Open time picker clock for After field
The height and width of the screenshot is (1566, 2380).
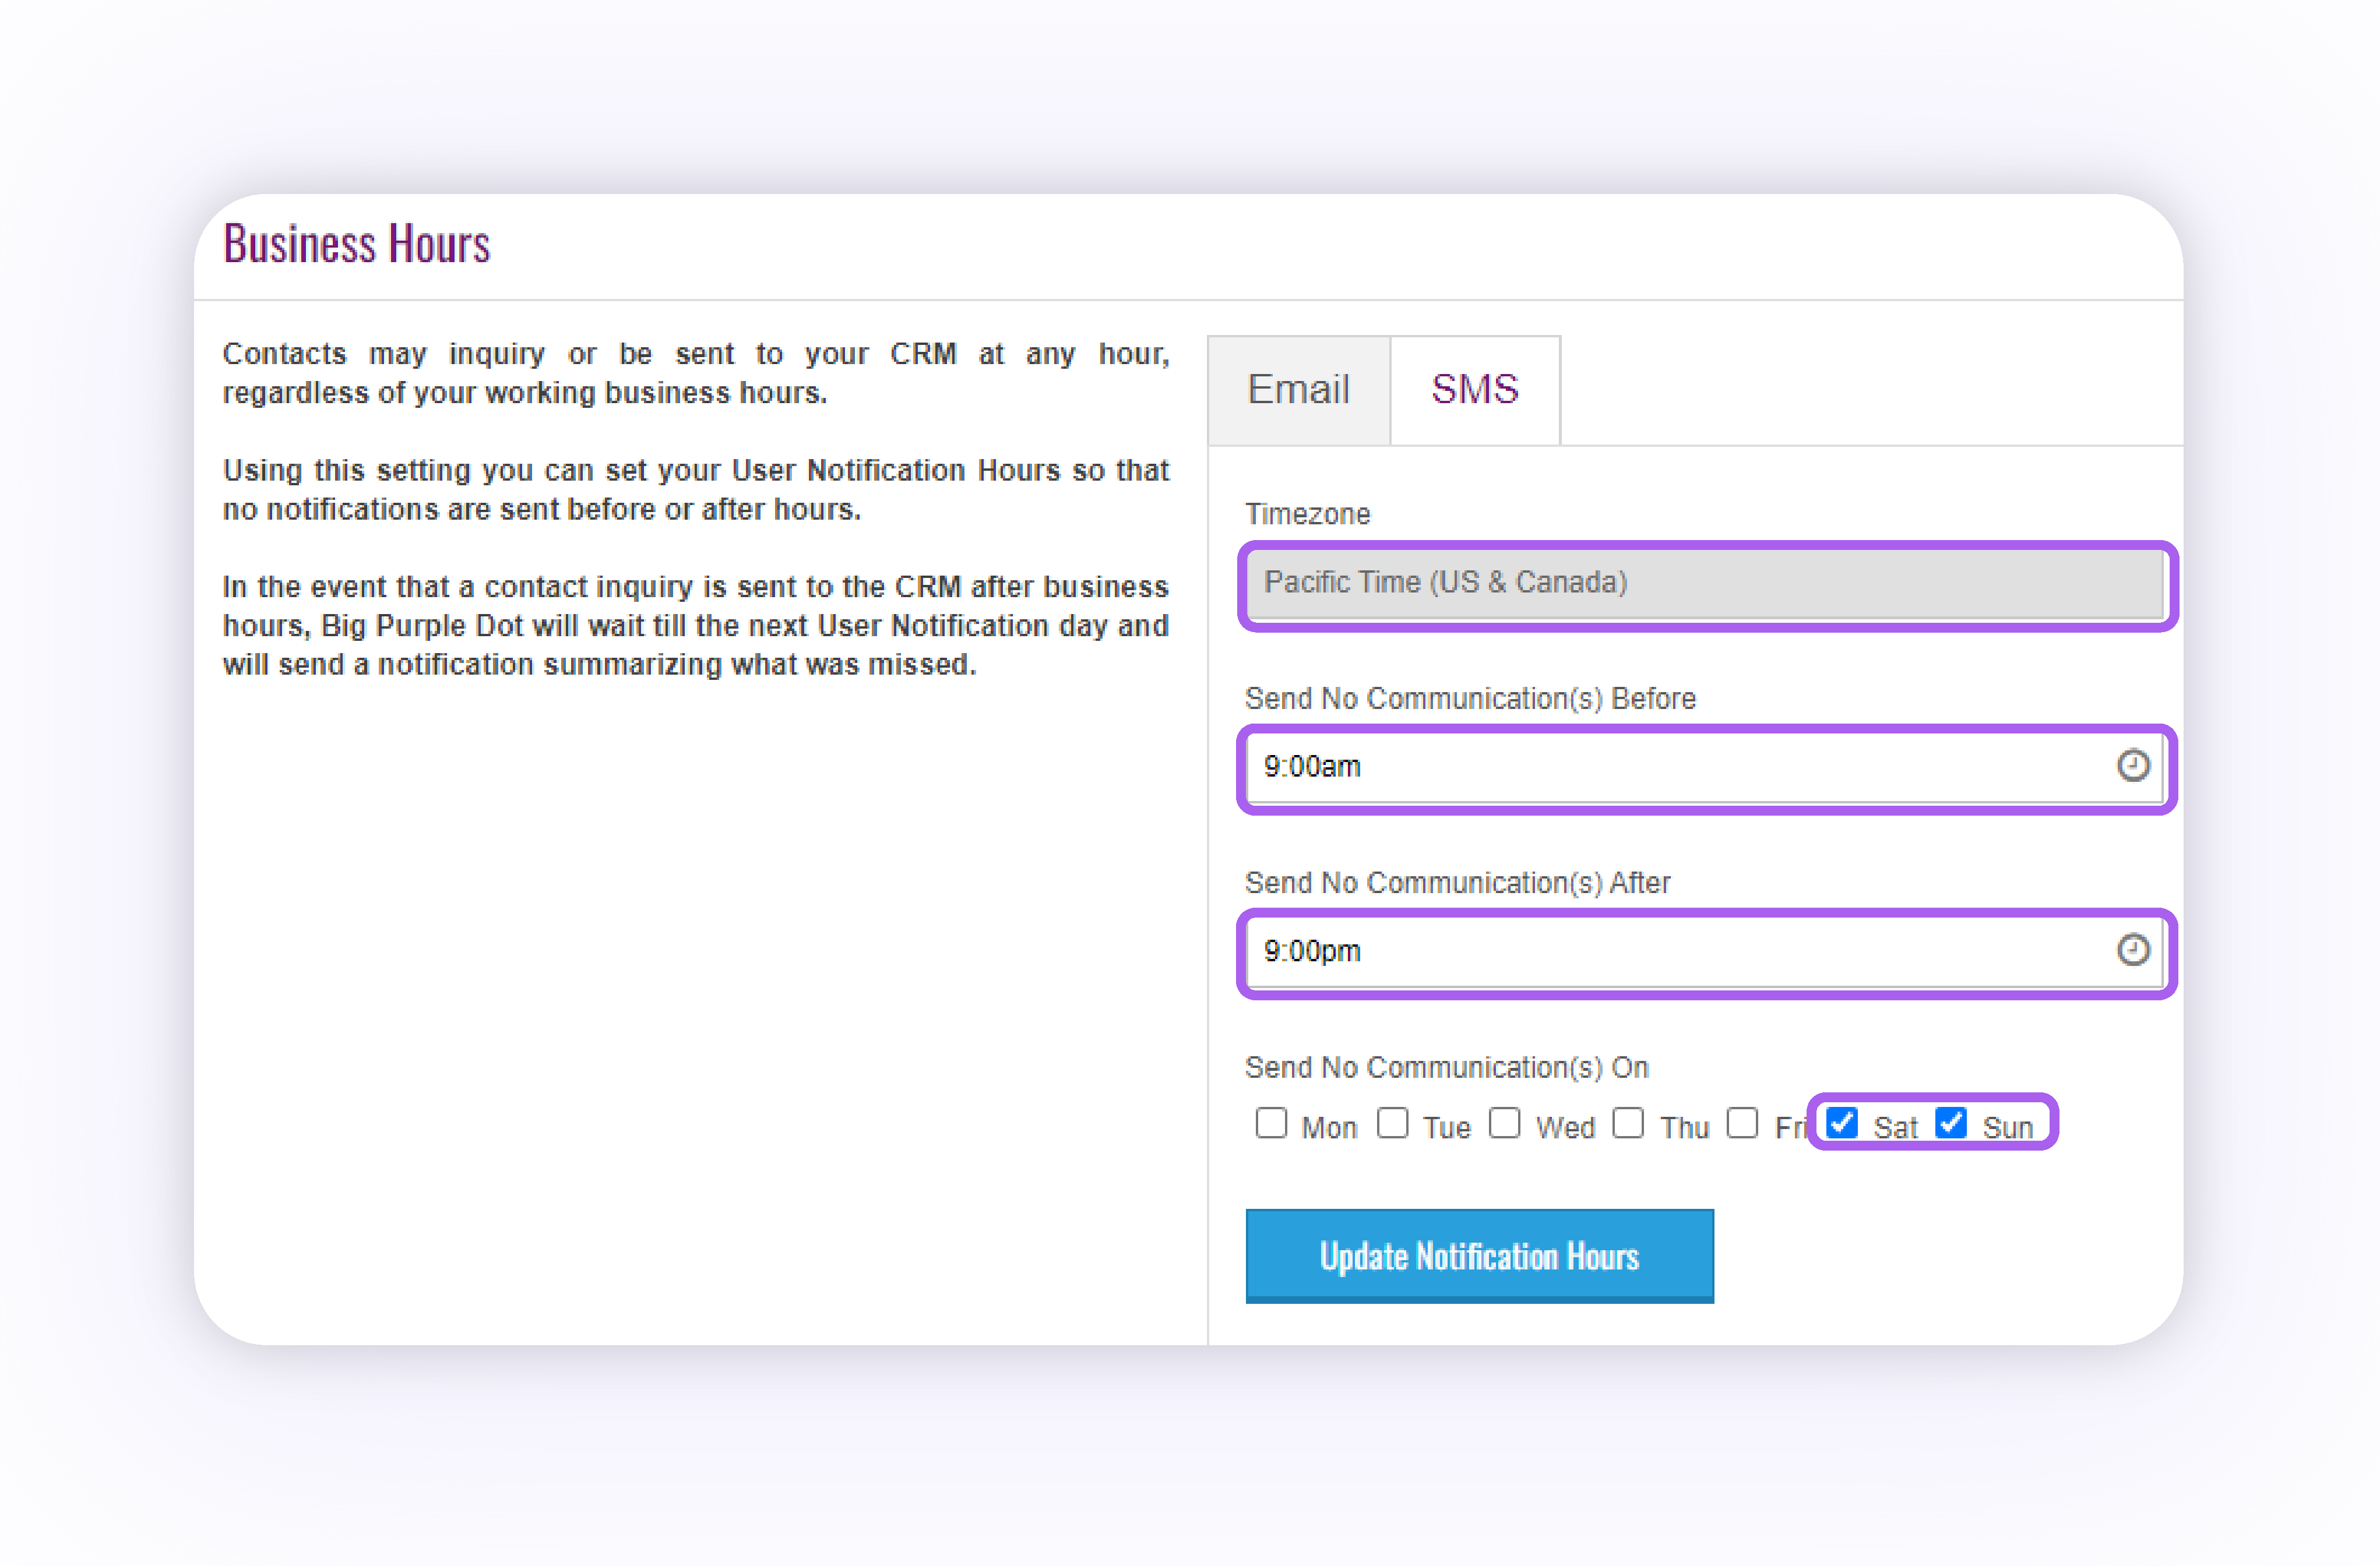coord(2132,950)
